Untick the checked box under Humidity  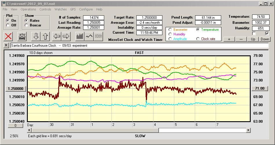[267, 33]
